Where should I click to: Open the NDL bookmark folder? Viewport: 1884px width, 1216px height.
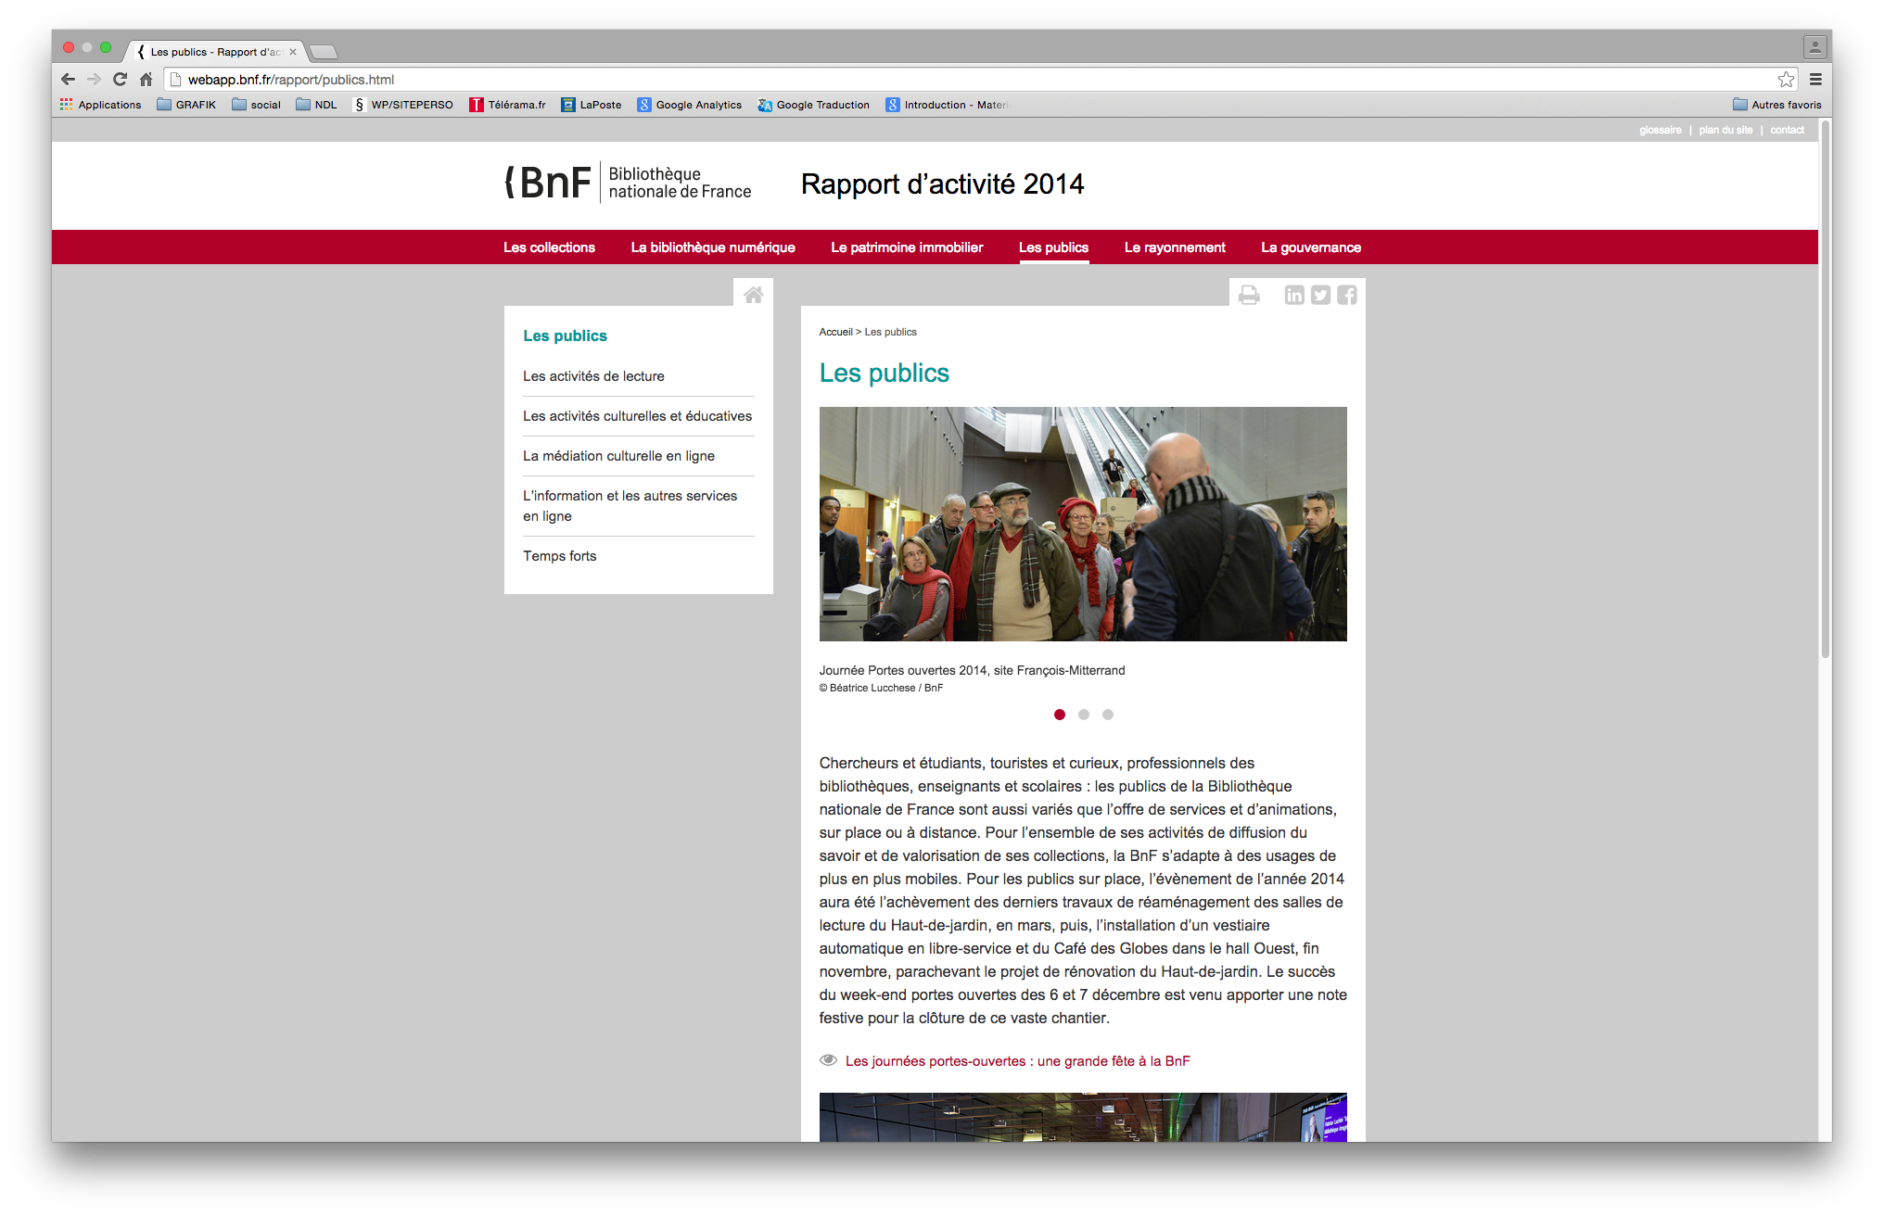[x=316, y=105]
